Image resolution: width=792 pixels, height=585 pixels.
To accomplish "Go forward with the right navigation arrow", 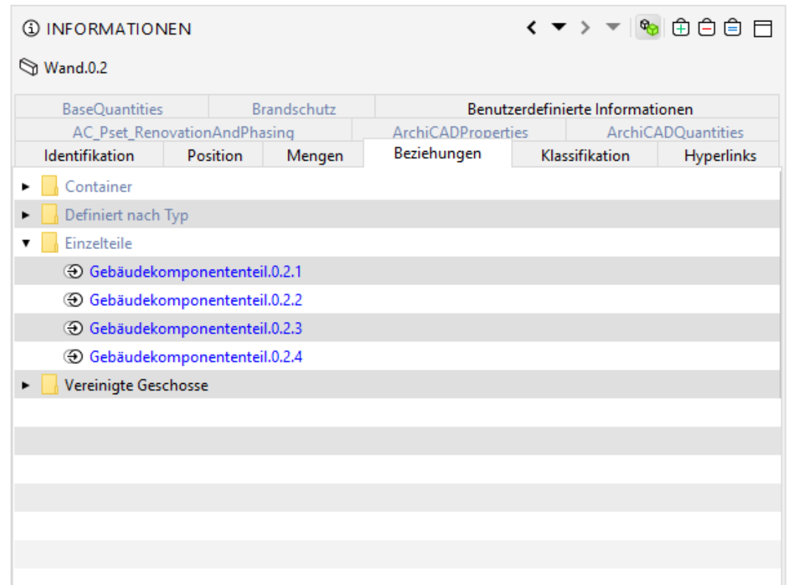I will [x=585, y=27].
